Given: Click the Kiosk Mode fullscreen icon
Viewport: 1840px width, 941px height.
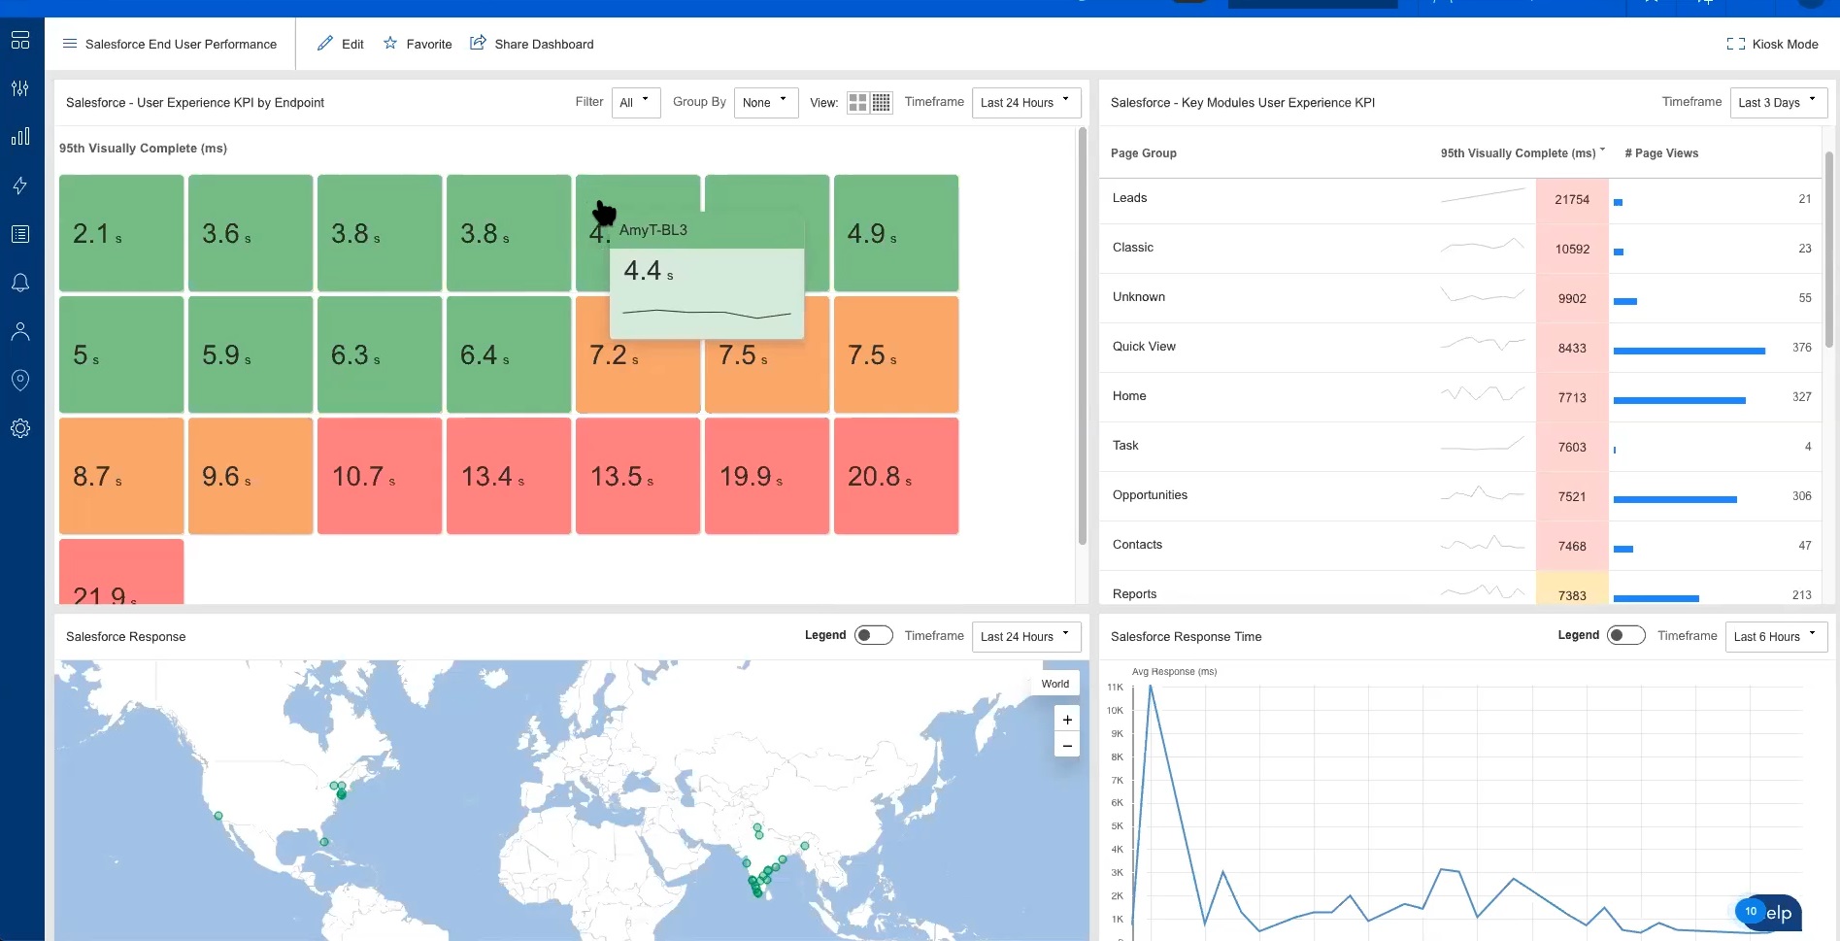Looking at the screenshot, I should click(x=1736, y=44).
